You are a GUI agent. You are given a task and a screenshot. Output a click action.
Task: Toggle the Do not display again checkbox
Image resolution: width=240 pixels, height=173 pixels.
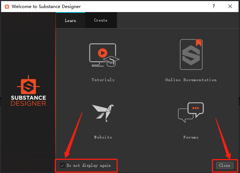pyautogui.click(x=62, y=165)
